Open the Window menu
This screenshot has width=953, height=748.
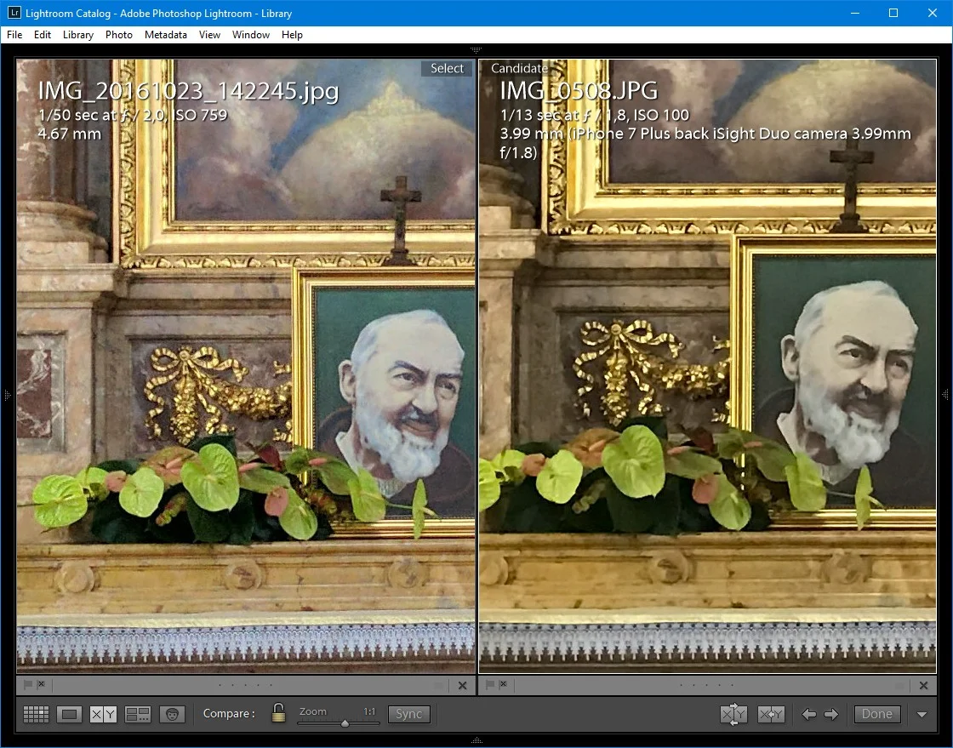[x=251, y=35]
